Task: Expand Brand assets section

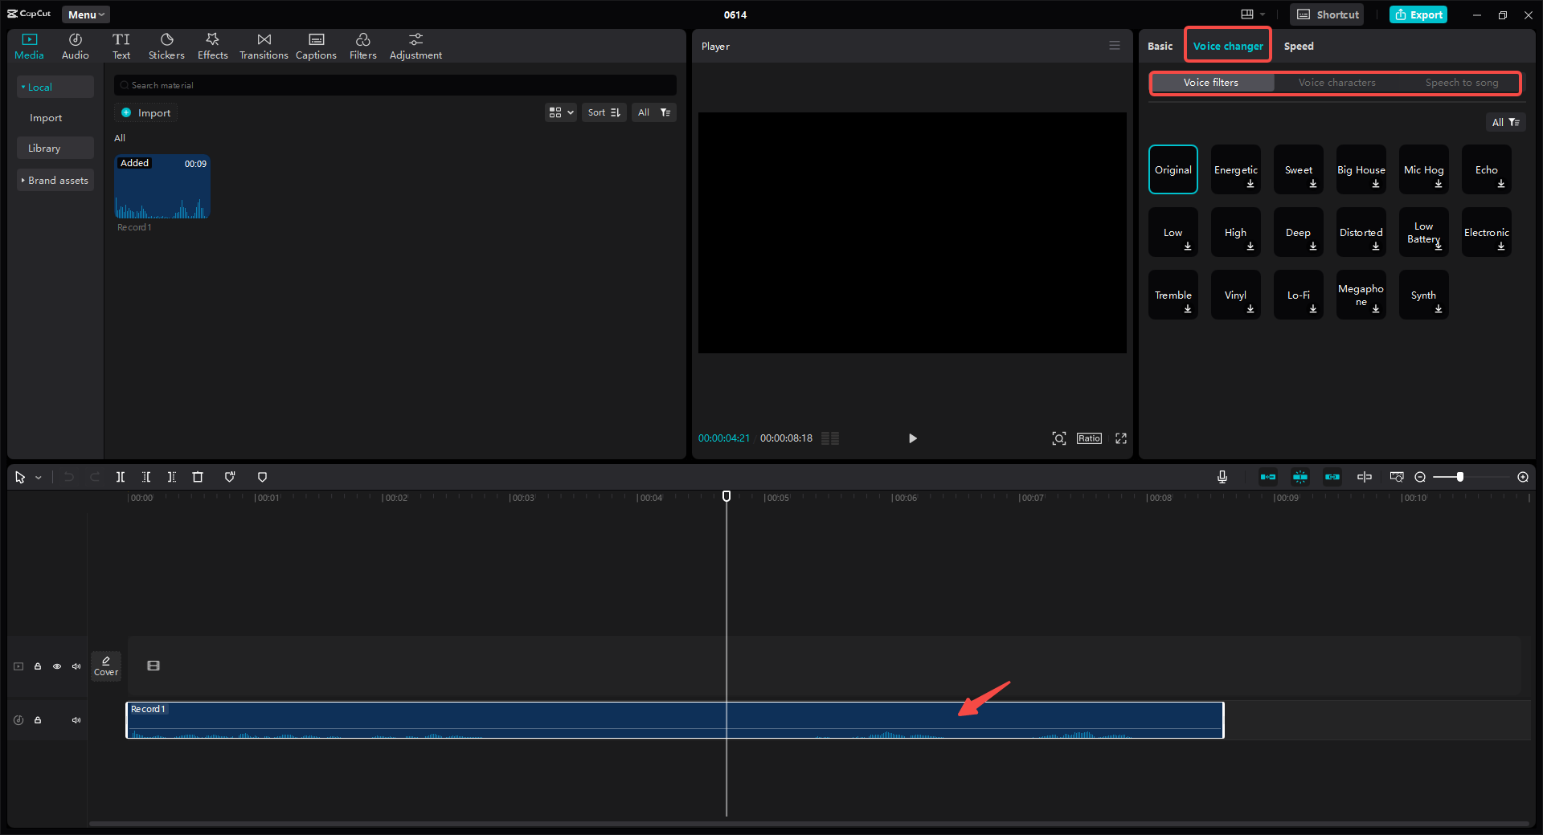Action: (x=55, y=180)
